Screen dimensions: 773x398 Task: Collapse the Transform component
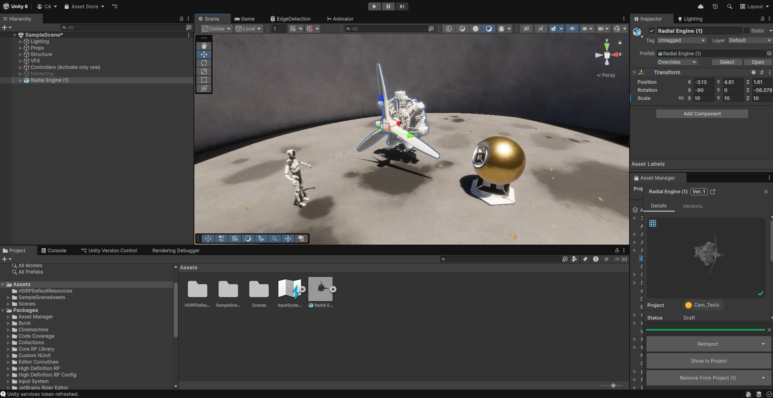(x=634, y=72)
